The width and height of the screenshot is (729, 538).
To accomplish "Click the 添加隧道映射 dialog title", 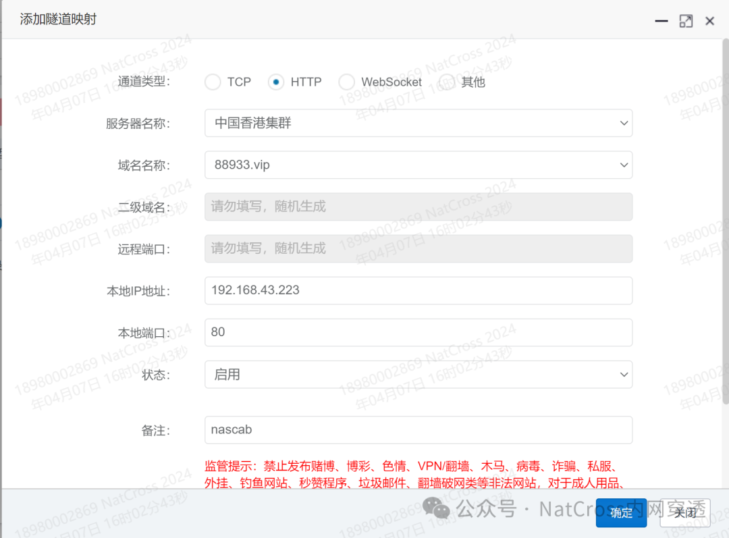I will (x=58, y=20).
